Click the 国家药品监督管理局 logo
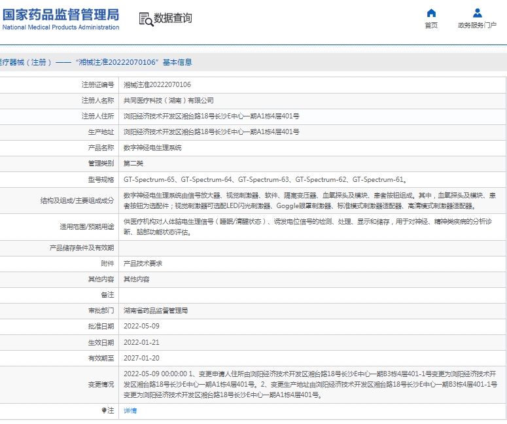 [61, 20]
